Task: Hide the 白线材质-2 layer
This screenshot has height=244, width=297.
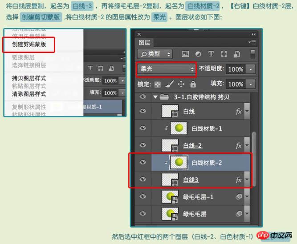Action: (143, 162)
